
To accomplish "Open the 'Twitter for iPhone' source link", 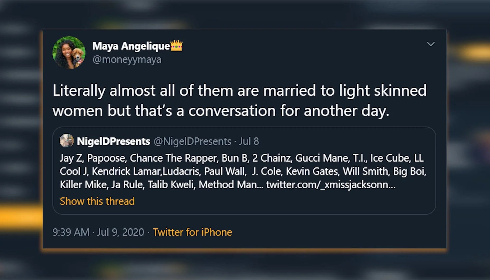I will (x=192, y=232).
